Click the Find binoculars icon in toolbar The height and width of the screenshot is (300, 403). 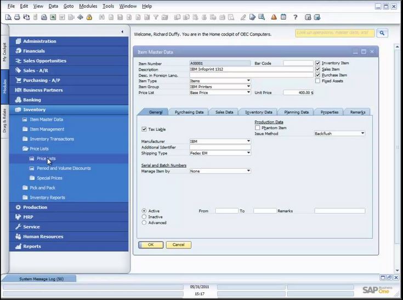tap(102, 17)
